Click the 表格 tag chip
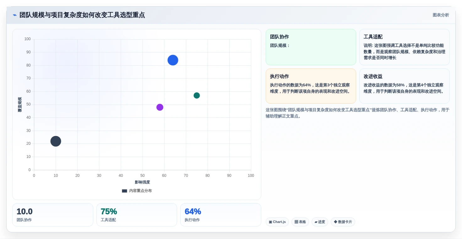The height and width of the screenshot is (239, 462). tap(300, 222)
